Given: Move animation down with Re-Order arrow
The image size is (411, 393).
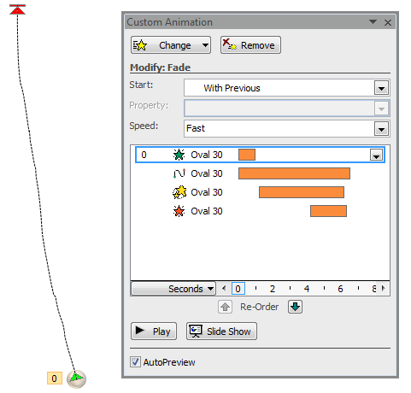Looking at the screenshot, I should (295, 307).
